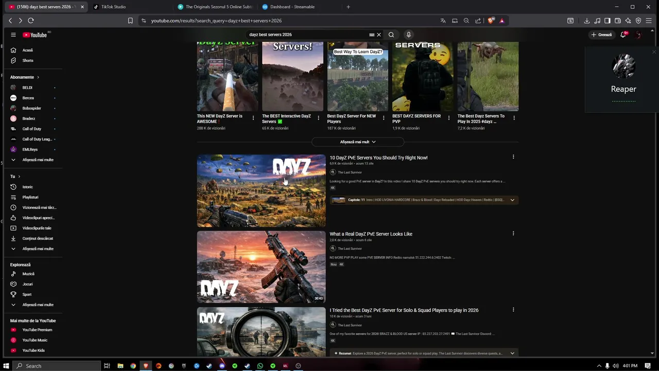Open the Windows Start menu
The height and width of the screenshot is (371, 659).
click(6, 366)
